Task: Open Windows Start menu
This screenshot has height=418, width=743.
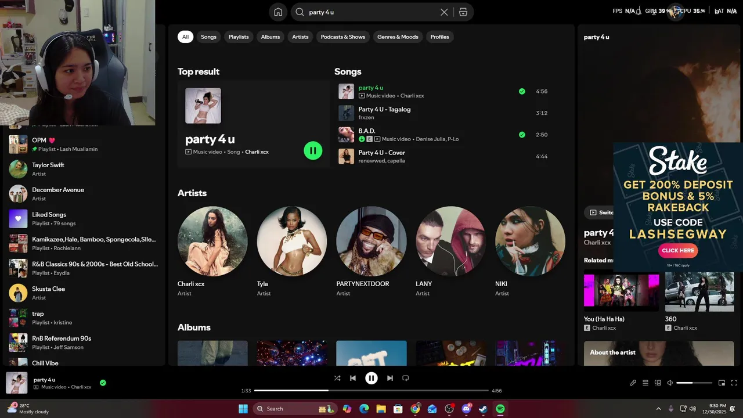Action: click(x=243, y=409)
